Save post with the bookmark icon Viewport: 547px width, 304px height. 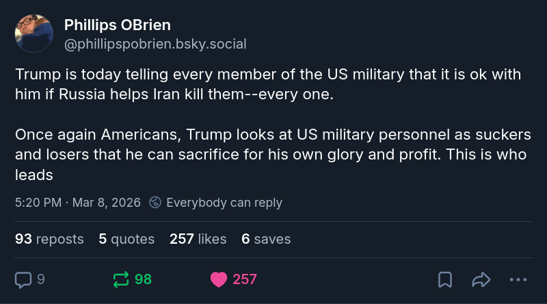tap(444, 279)
